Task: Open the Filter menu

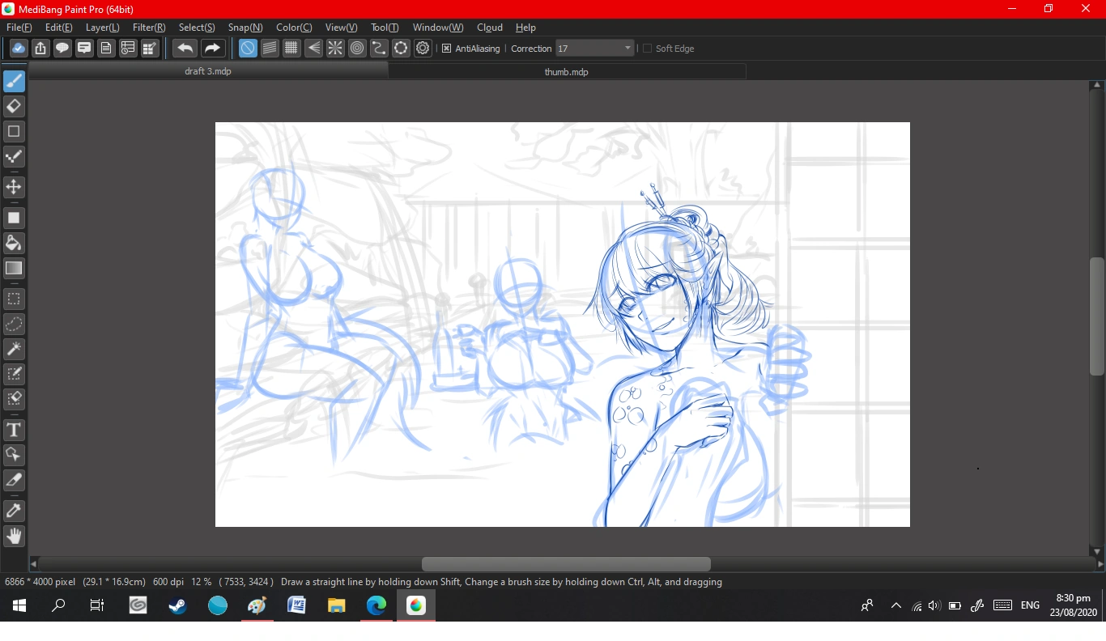Action: pyautogui.click(x=149, y=28)
